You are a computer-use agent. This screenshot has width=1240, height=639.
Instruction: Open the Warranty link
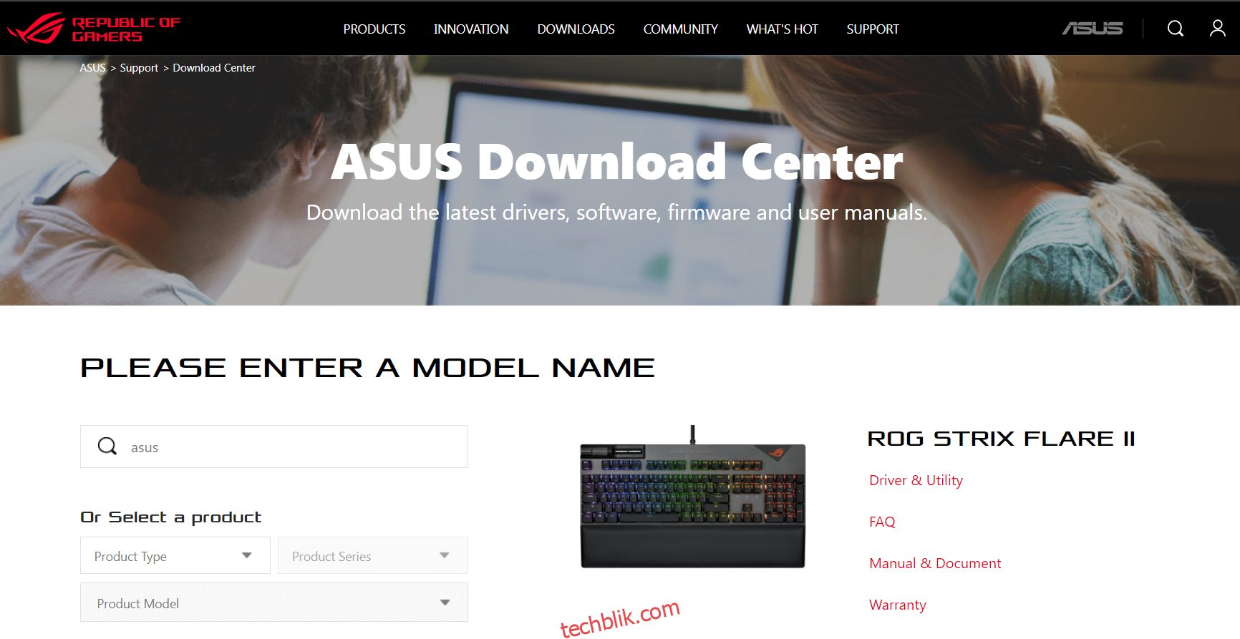click(x=898, y=605)
